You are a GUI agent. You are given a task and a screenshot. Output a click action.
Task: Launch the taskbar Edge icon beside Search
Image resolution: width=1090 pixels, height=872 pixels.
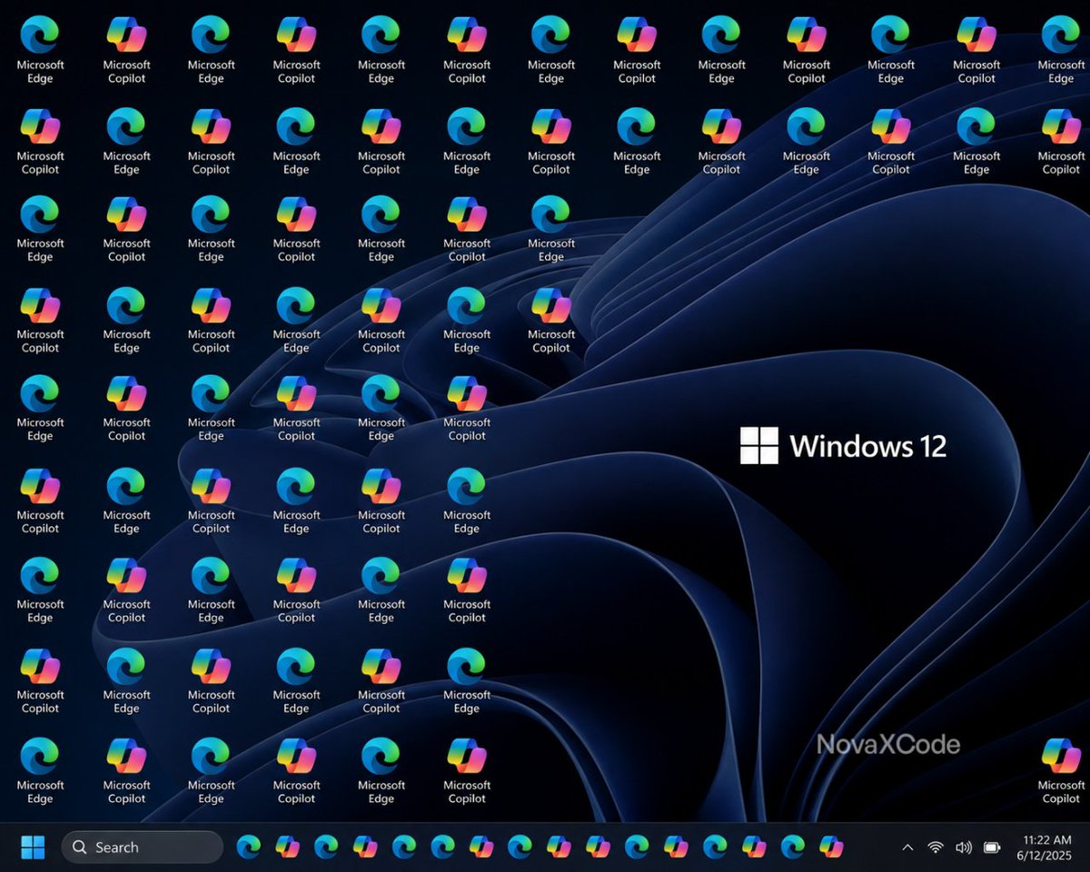(248, 847)
